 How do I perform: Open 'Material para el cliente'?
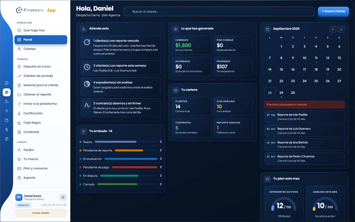(x=41, y=85)
